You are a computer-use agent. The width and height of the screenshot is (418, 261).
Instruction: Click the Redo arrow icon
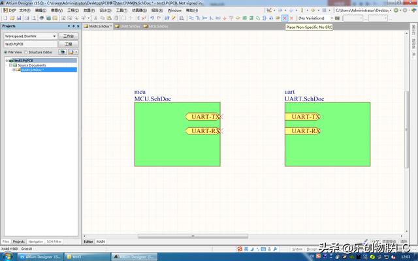[x=159, y=18]
